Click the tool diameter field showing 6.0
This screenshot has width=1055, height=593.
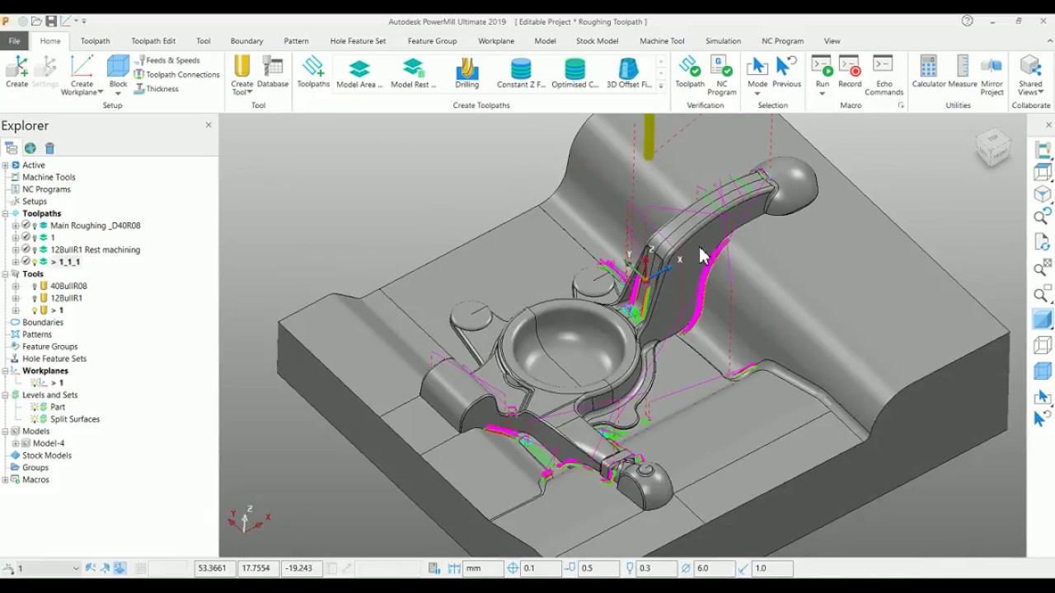point(713,568)
